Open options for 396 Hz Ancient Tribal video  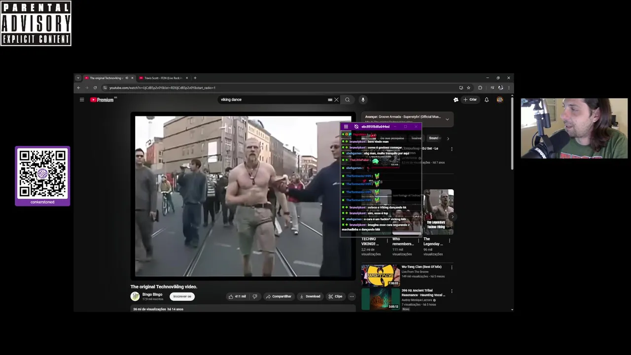pyautogui.click(x=452, y=291)
